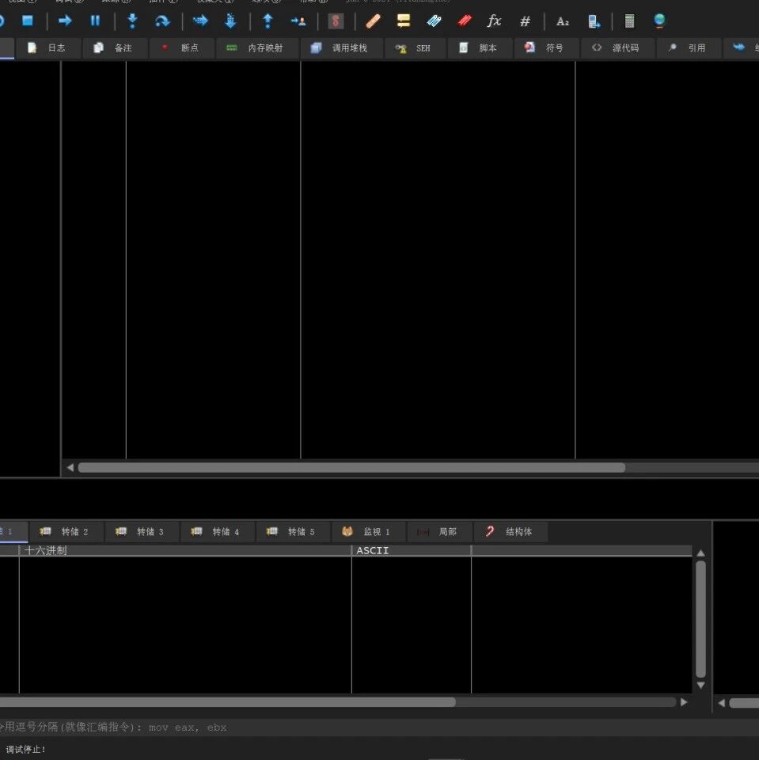Open the Patches bandage icon
This screenshot has width=759, height=760.
tap(374, 21)
